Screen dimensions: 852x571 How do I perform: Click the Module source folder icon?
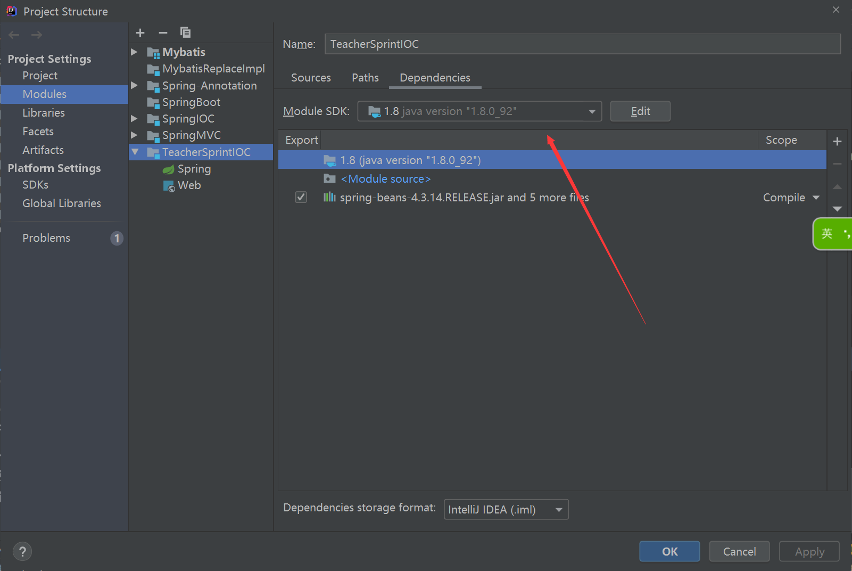330,179
